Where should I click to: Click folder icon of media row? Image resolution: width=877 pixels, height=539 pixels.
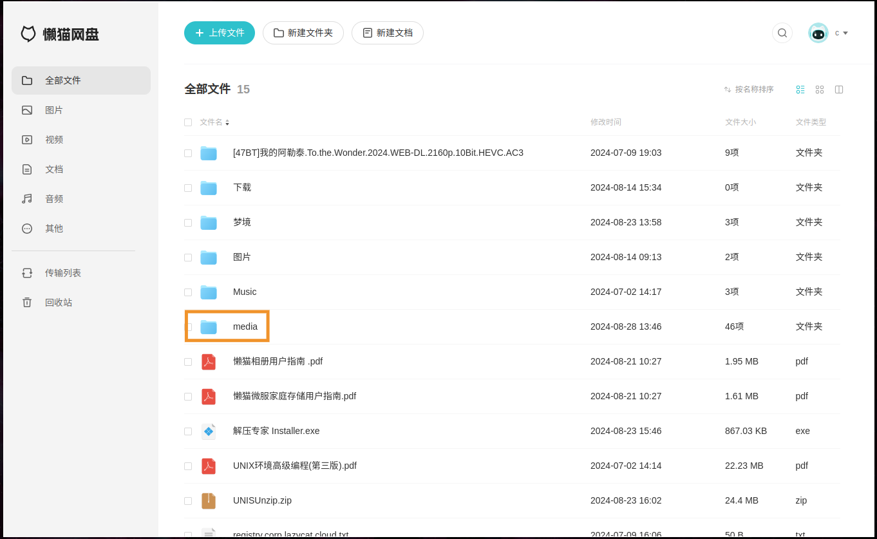pos(209,326)
